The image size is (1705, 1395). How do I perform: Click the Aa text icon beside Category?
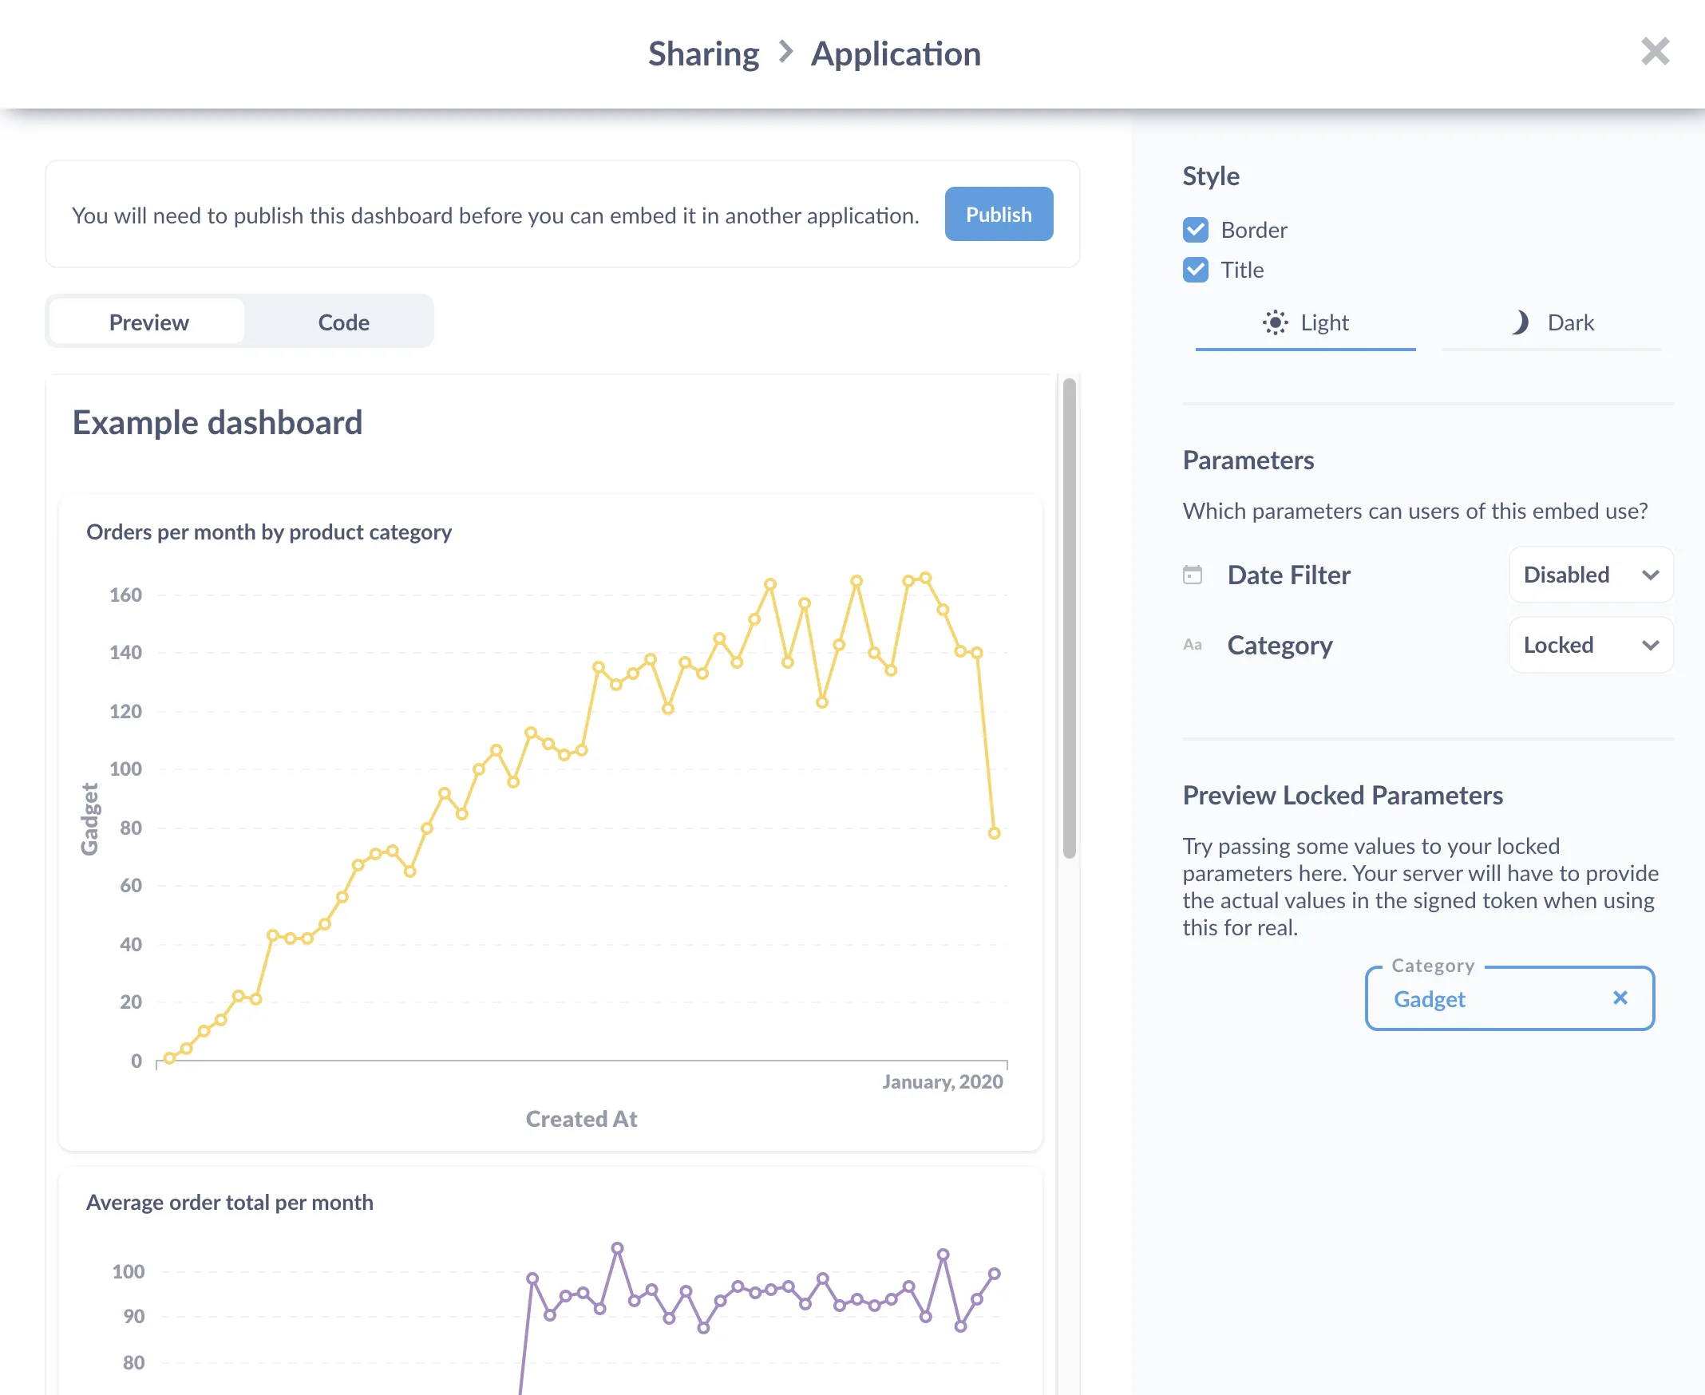pos(1192,645)
